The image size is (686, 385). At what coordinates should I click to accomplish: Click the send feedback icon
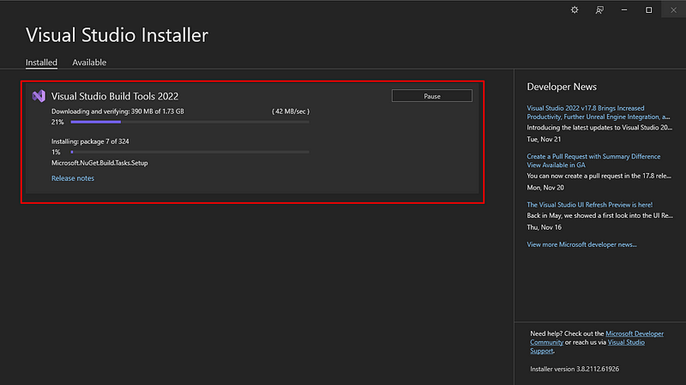click(599, 9)
